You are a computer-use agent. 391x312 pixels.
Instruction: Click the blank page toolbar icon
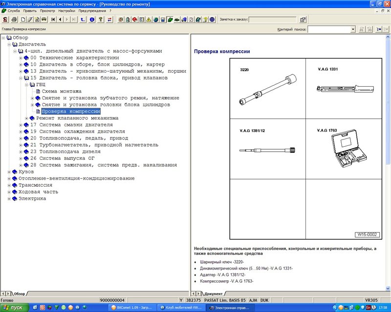coord(23,19)
